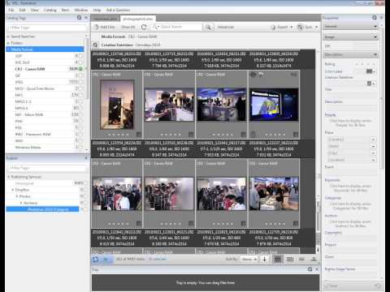This screenshot has height=292, width=390.
Task: Click the Authors 'Click here to display' link
Action: [350, 224]
